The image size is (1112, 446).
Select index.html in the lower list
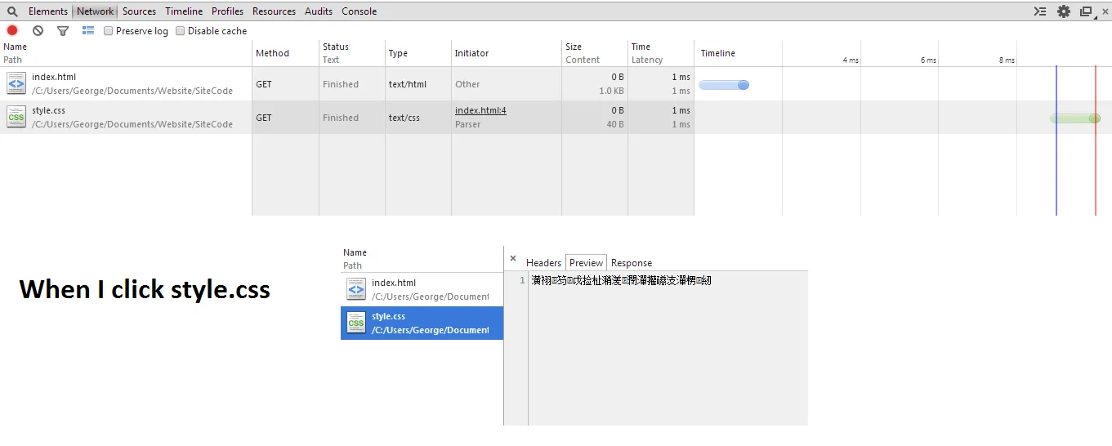422,289
